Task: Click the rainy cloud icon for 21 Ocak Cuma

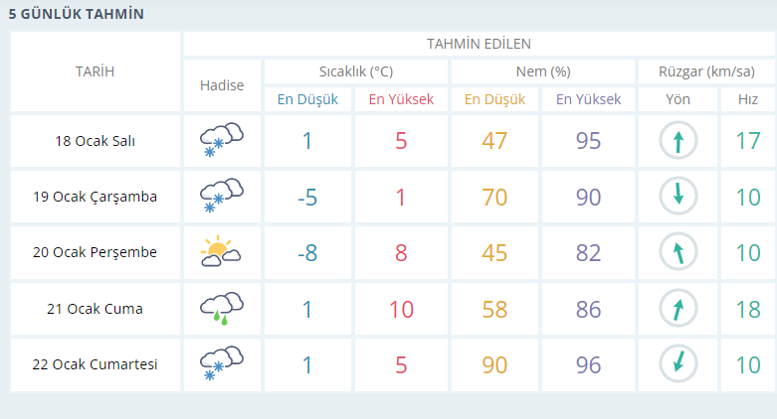Action: click(x=222, y=308)
